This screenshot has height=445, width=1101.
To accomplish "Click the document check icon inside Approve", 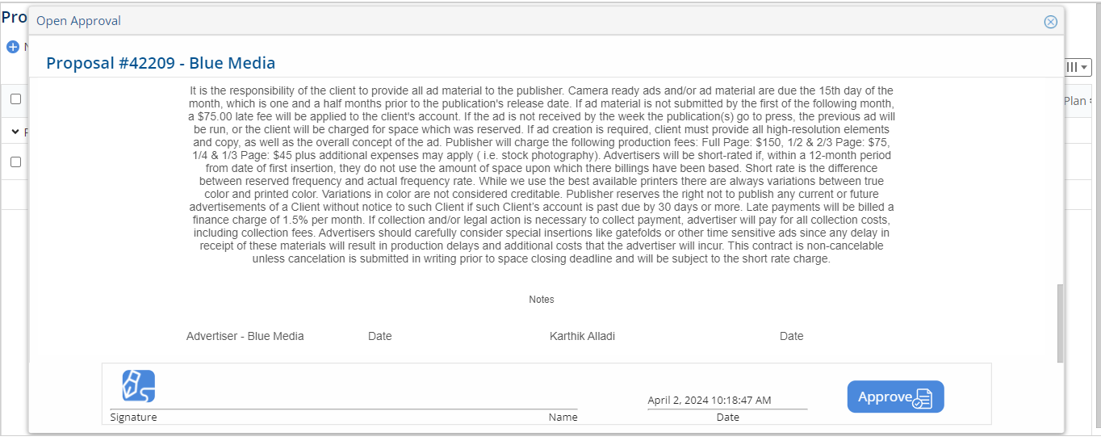I will coord(922,398).
